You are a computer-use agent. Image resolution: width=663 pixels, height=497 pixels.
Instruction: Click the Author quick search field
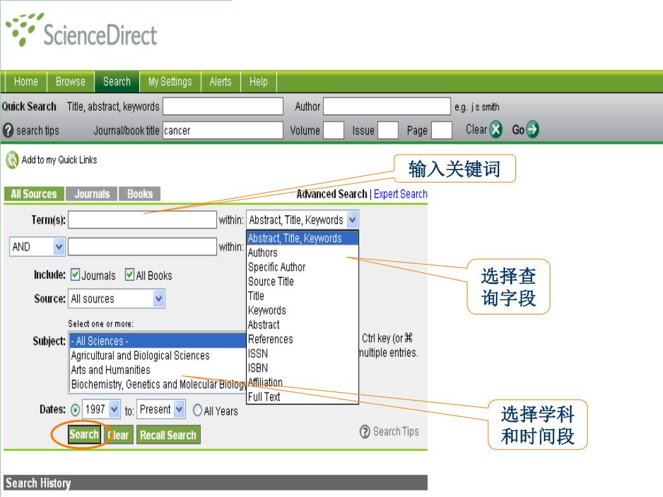387,107
